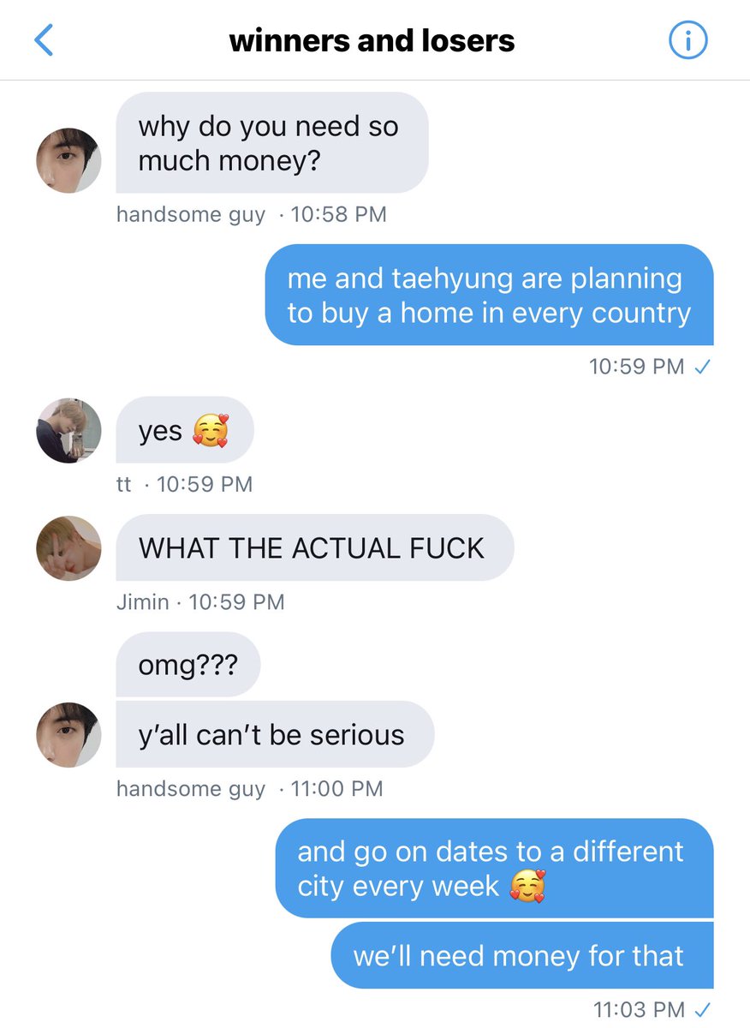The height and width of the screenshot is (1028, 750).
Task: Go back using the back arrow
Action: pos(44,40)
